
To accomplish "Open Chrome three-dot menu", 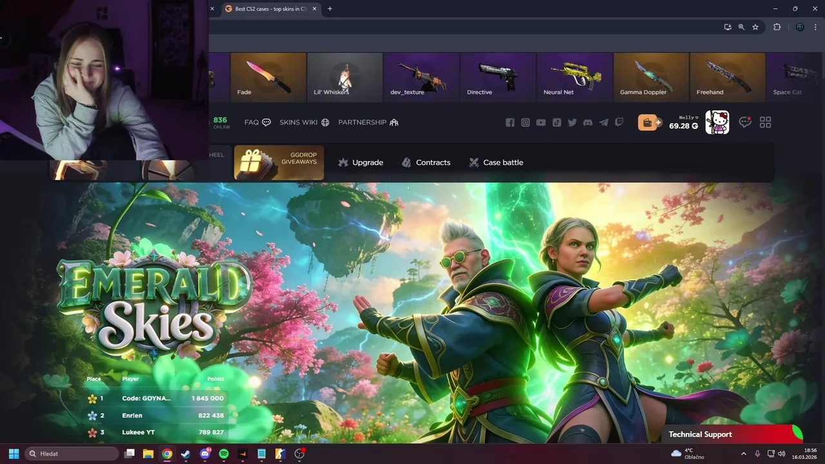I will click(815, 27).
